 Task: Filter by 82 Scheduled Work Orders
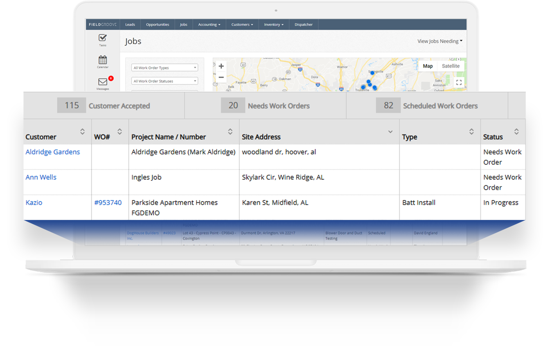click(x=427, y=106)
